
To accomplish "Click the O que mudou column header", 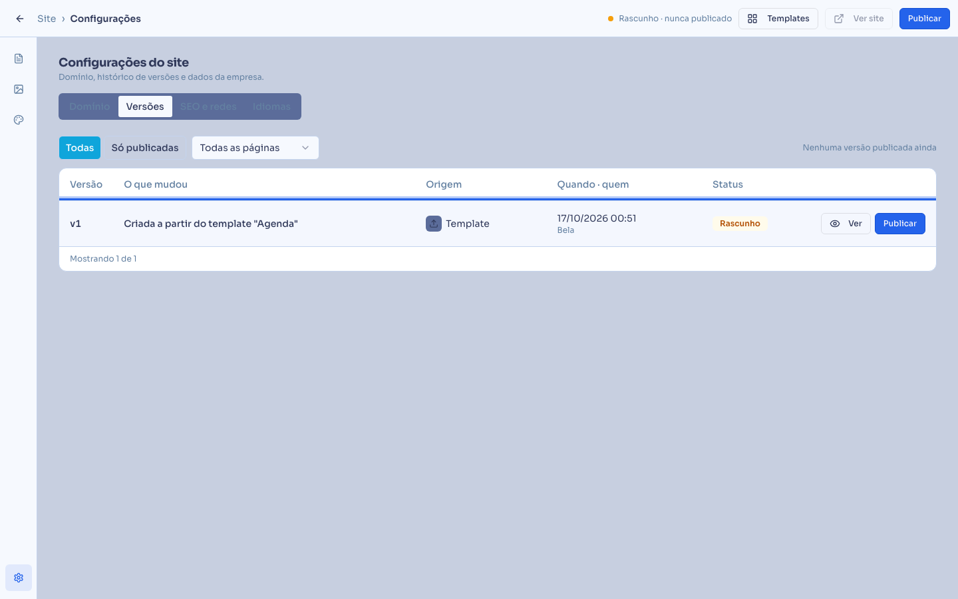I will point(156,184).
